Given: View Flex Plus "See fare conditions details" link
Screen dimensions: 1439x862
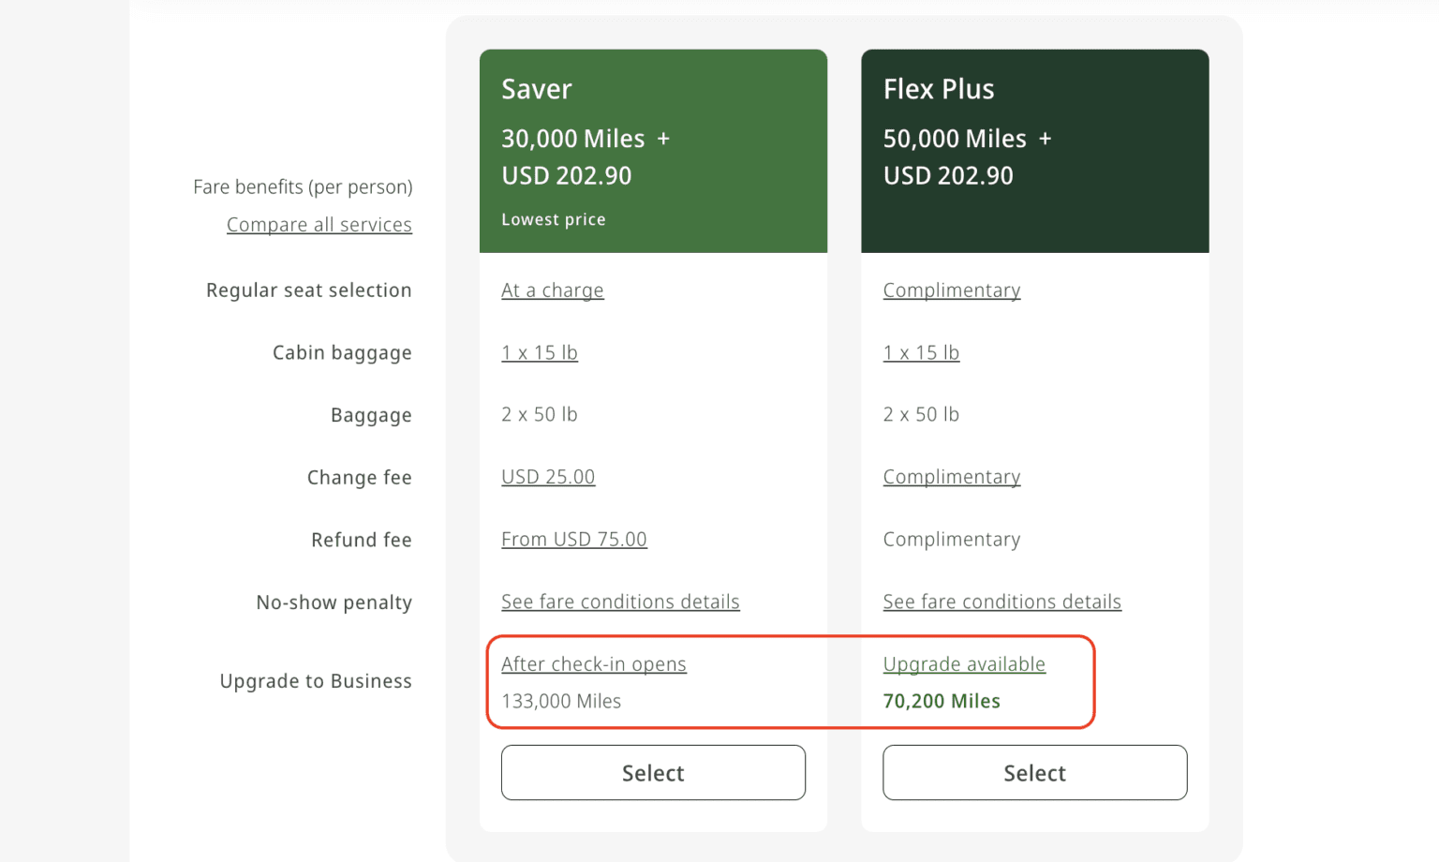Looking at the screenshot, I should click(x=1001, y=602).
